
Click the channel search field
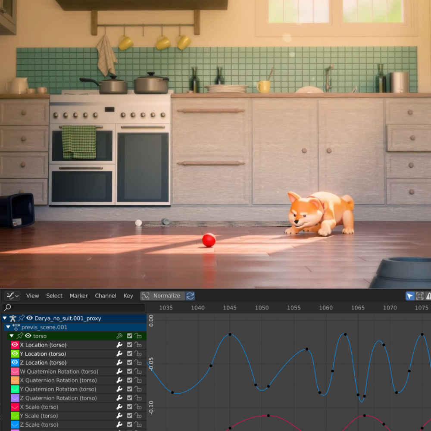coord(73,308)
